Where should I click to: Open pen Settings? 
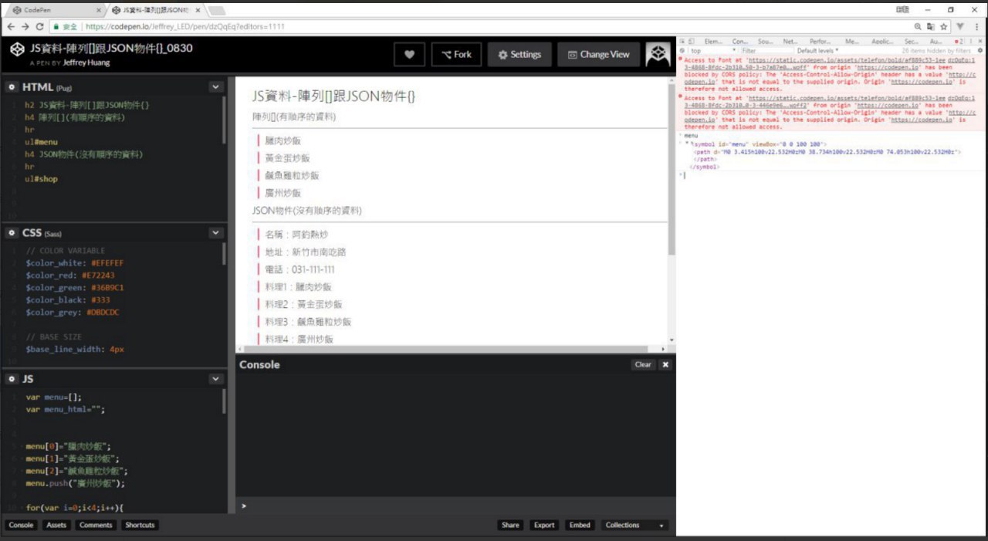519,54
